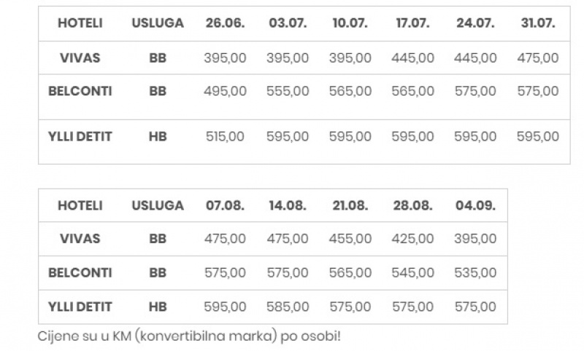
Task: Click the USLUGA header in the second table
Action: (158, 205)
